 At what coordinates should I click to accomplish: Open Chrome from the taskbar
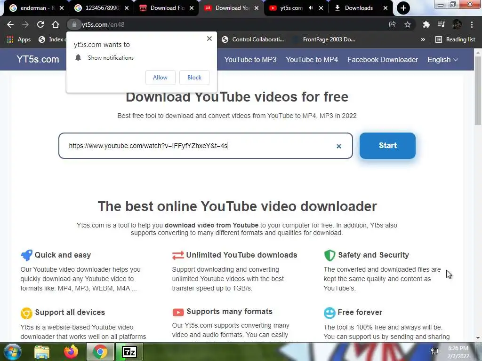[100, 352]
